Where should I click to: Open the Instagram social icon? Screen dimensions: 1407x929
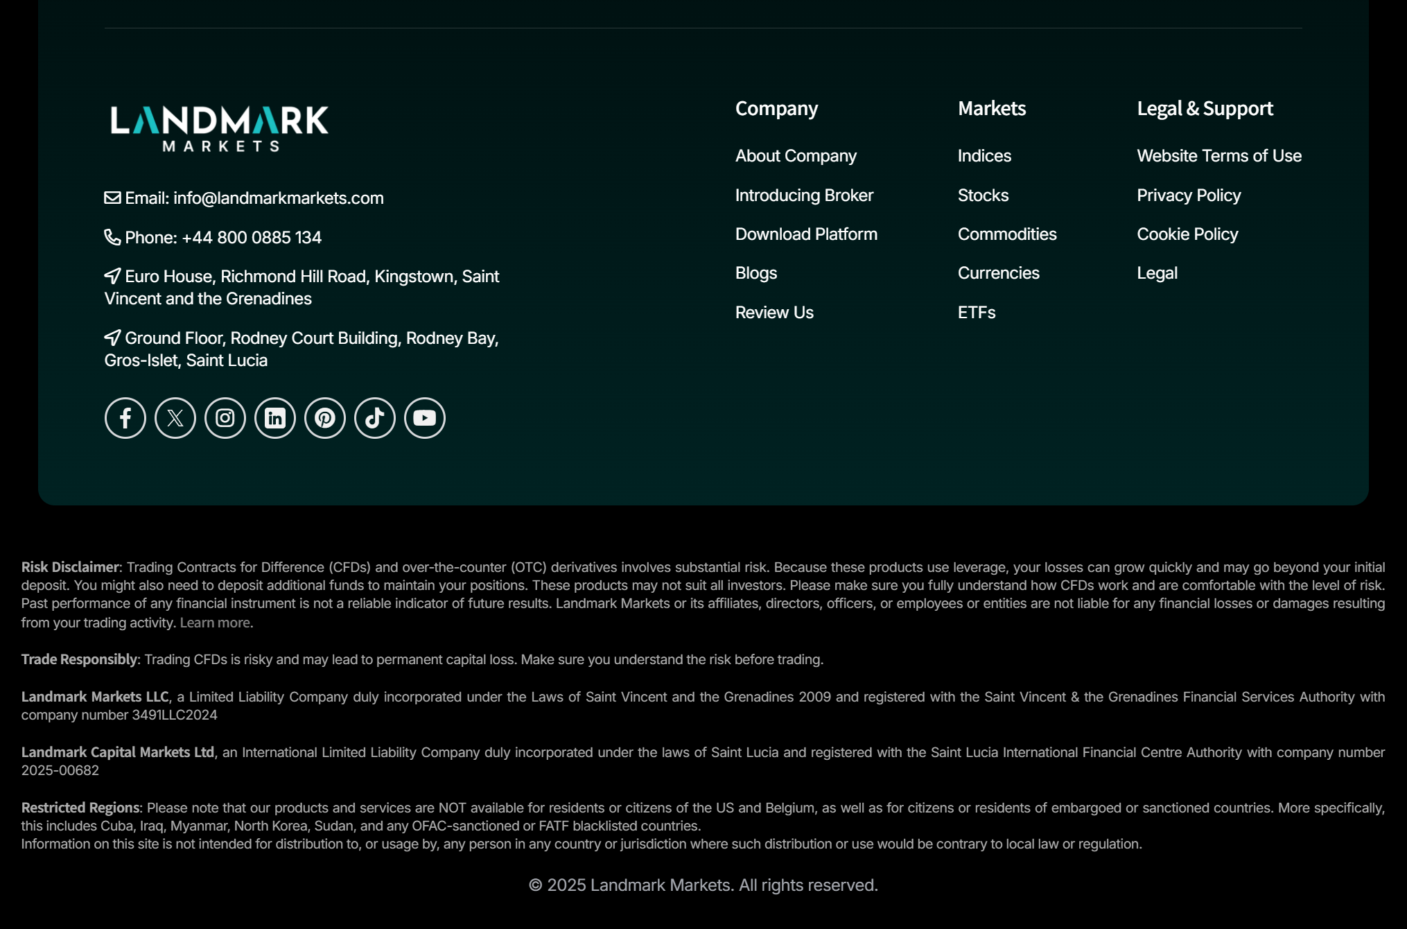pos(225,418)
